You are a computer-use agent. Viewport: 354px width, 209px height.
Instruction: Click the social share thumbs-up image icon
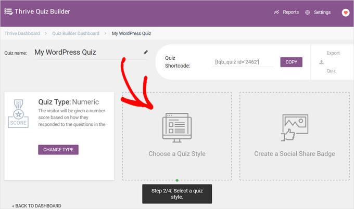294,127
